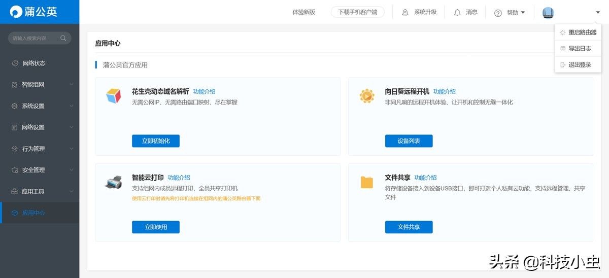Open 功能介绍 link beside 智能云打印
This screenshot has height=278, width=609.
tap(179, 178)
